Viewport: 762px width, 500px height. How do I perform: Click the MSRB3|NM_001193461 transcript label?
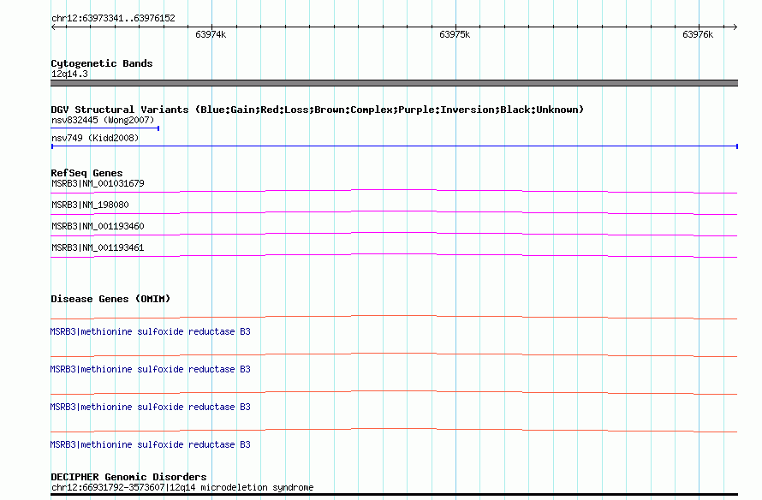[98, 247]
